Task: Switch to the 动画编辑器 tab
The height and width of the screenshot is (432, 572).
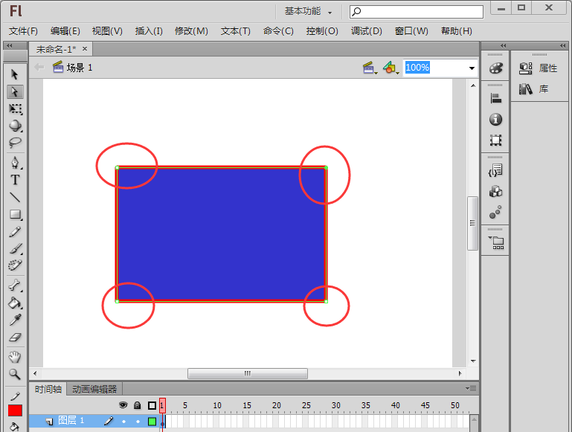Action: pyautogui.click(x=94, y=390)
